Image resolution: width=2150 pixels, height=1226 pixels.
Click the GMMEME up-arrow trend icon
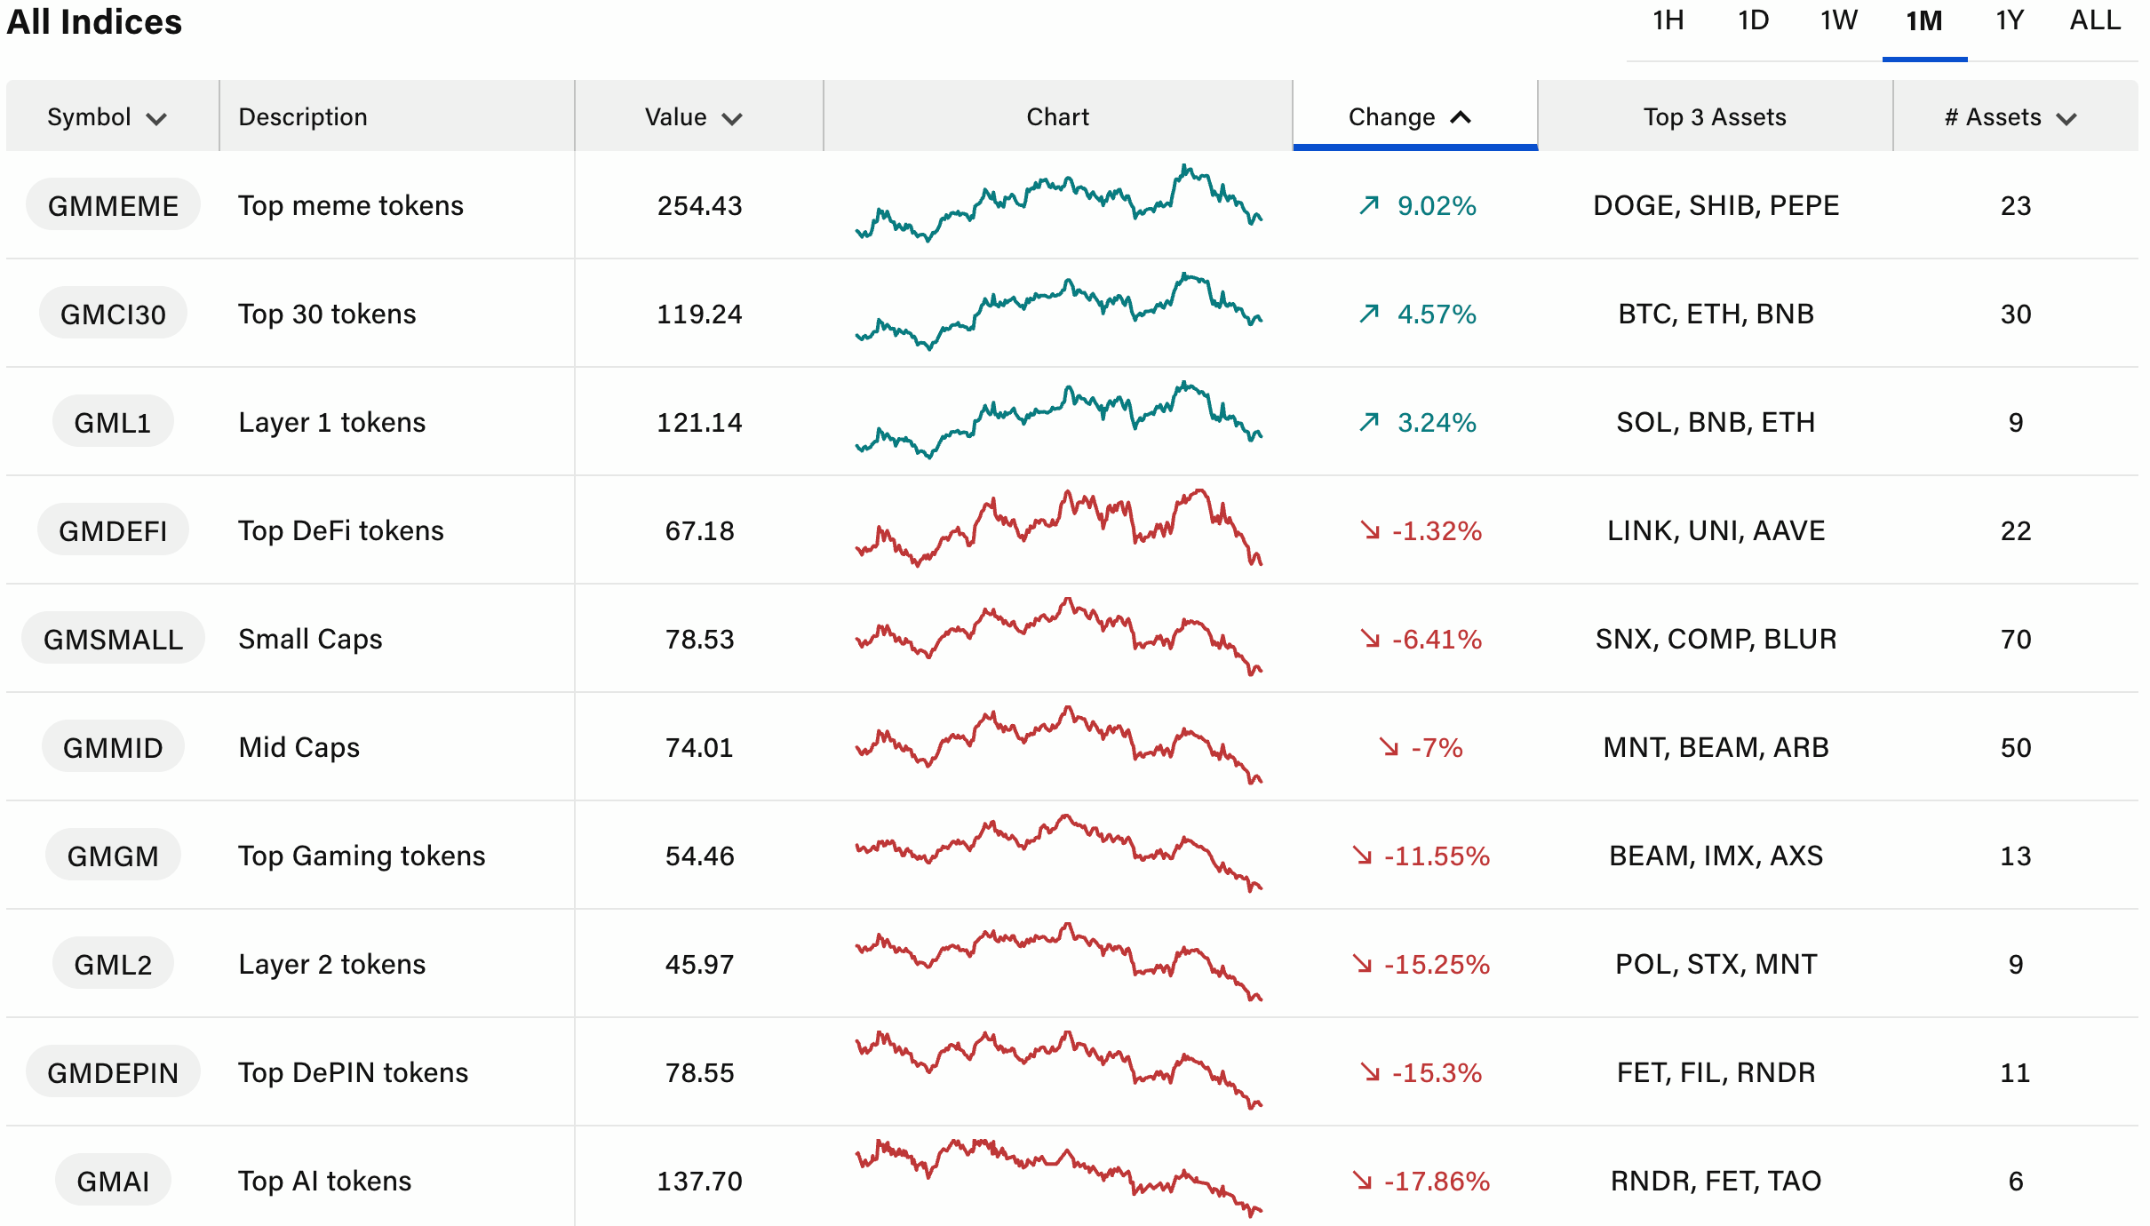click(1369, 205)
